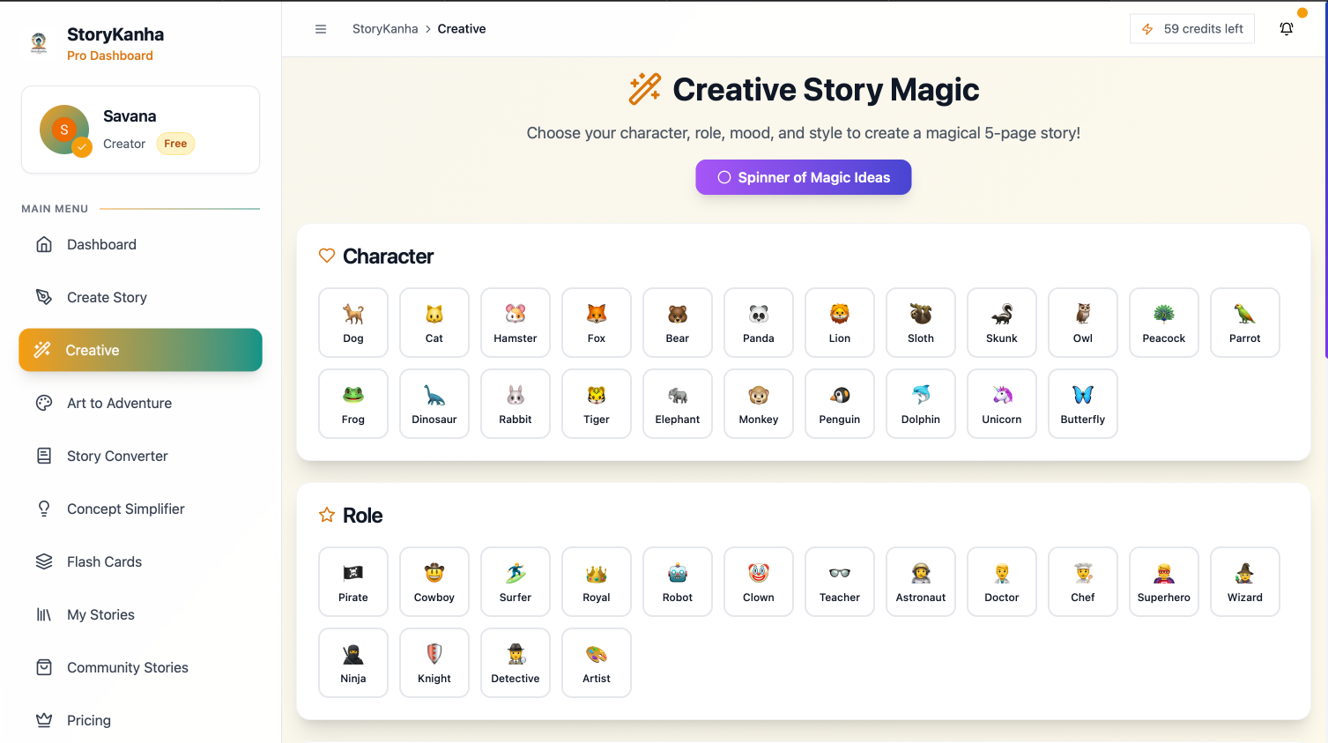Viewport: 1328px width, 743px height.
Task: Select the Fox character
Action: (597, 323)
